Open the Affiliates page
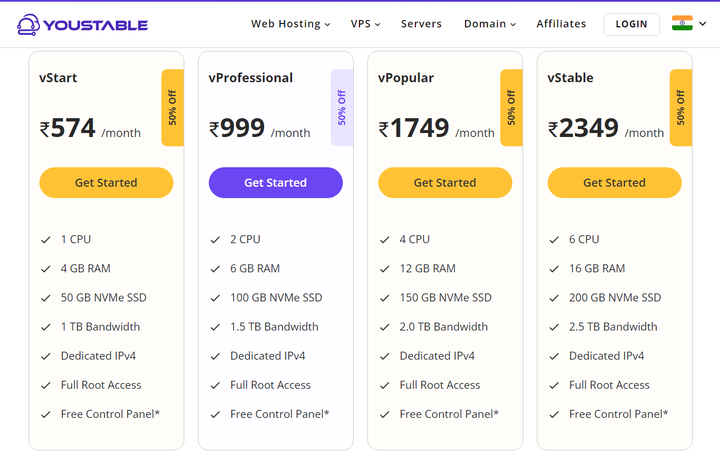The image size is (720, 455). click(x=561, y=24)
